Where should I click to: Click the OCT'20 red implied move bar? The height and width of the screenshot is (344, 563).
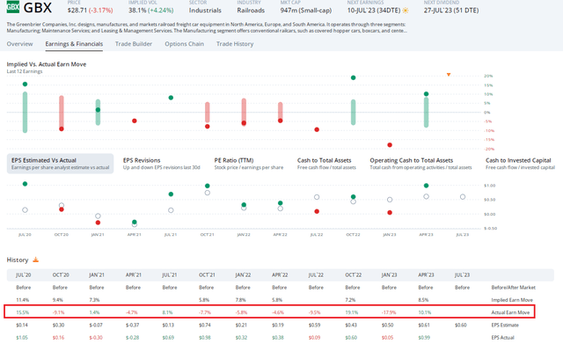(62, 112)
